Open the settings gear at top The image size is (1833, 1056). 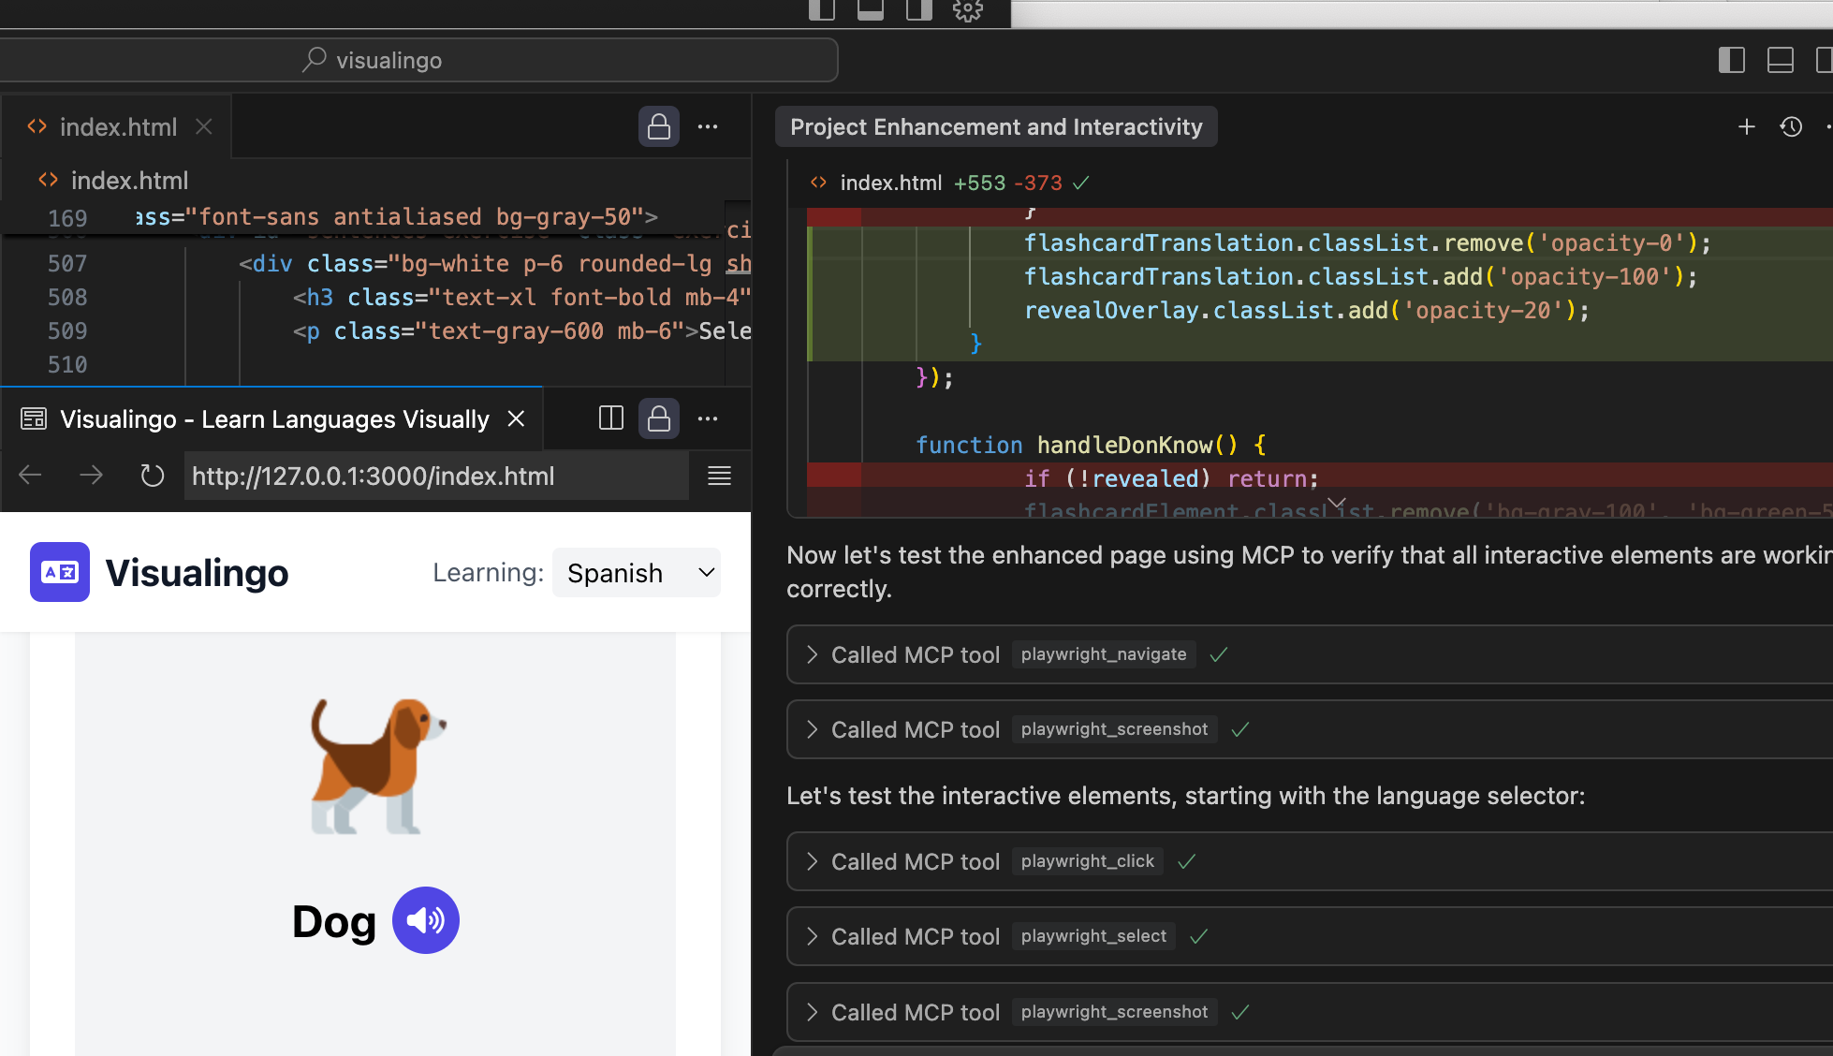(x=967, y=10)
